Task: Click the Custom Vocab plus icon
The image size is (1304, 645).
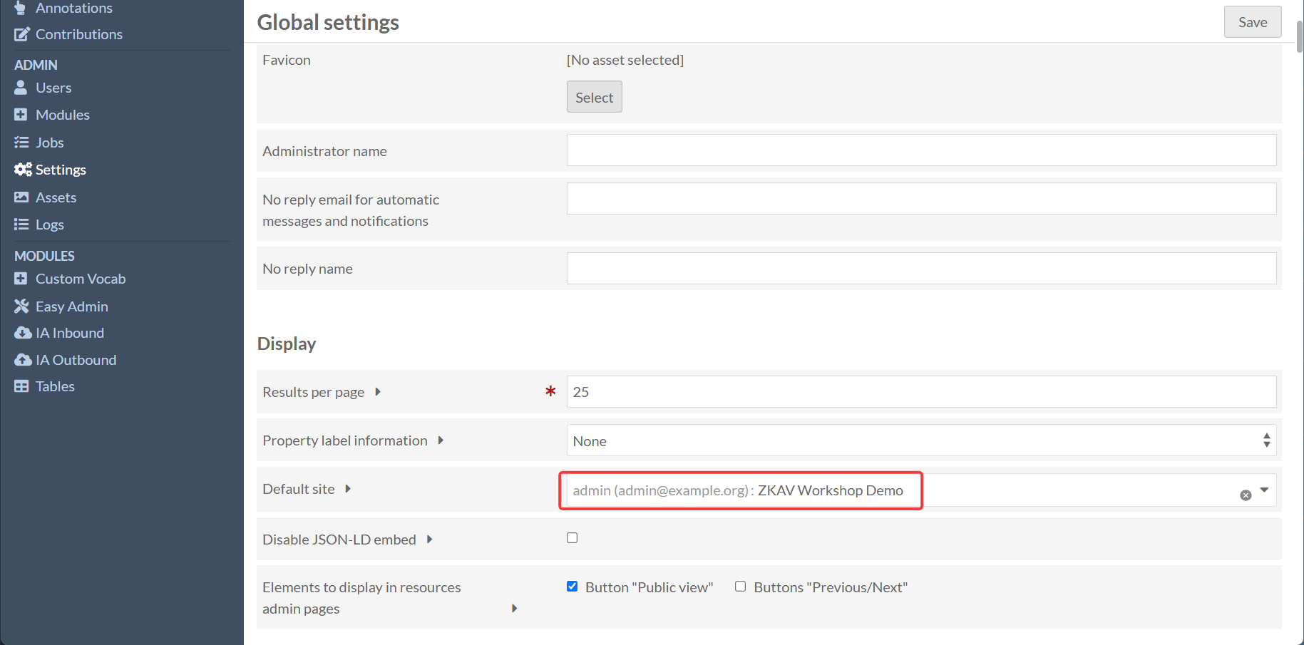Action: [x=21, y=279]
